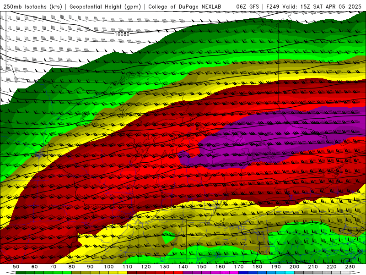The height and width of the screenshot is (275, 366).
Task: Click the '120' color scale label
Action: (x=146, y=267)
